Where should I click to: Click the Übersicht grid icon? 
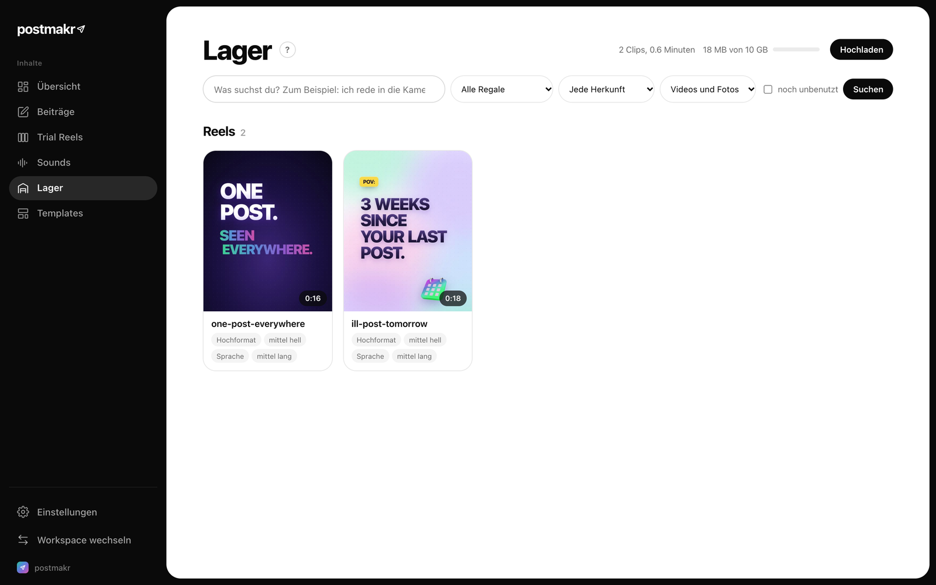[x=23, y=87]
